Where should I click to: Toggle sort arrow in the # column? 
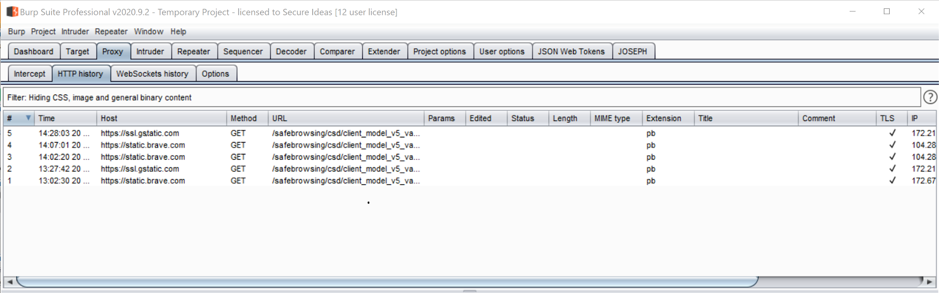(28, 118)
